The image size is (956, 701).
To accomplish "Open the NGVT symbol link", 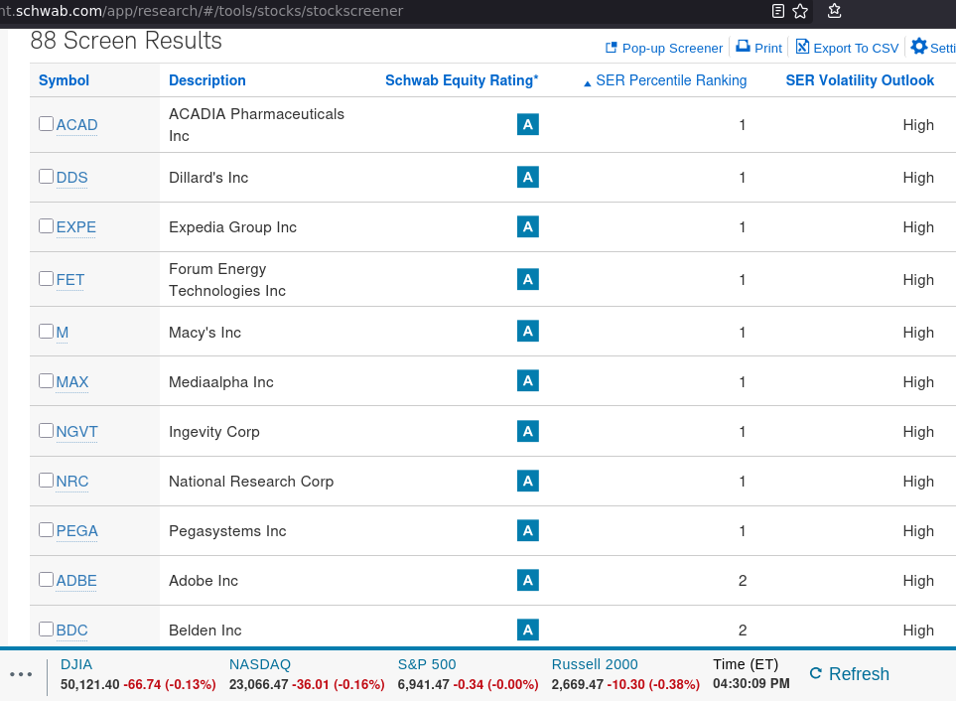I will click(76, 432).
